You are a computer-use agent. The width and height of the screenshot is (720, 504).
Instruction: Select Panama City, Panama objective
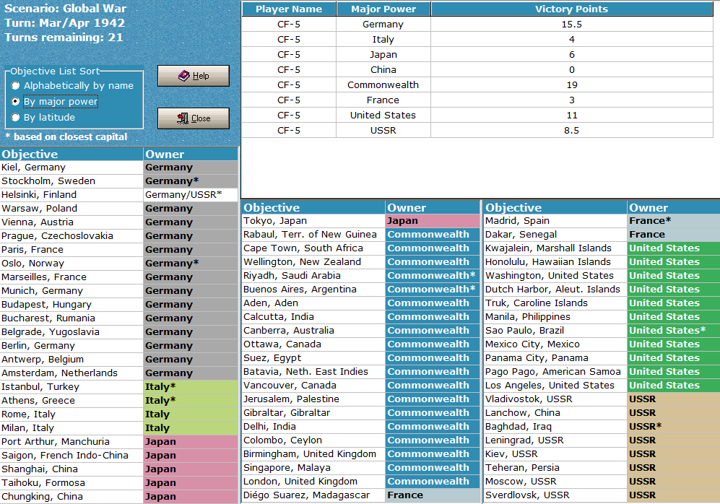(x=555, y=358)
